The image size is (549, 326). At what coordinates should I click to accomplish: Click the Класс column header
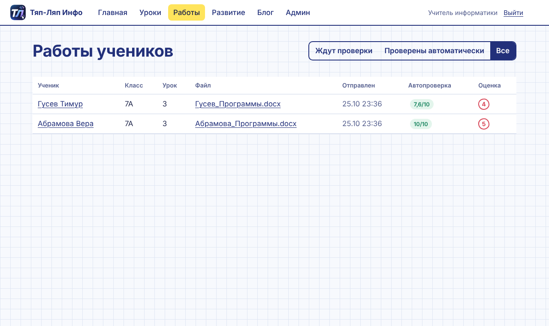click(x=134, y=85)
